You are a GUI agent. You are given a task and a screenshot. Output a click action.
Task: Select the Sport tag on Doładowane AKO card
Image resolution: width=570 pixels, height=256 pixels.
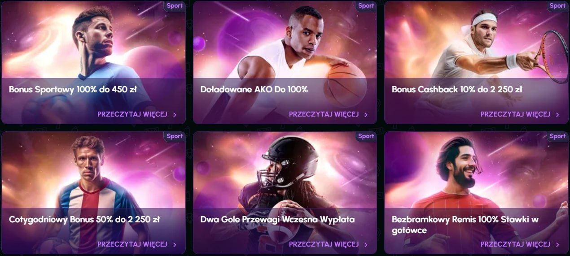click(x=366, y=6)
